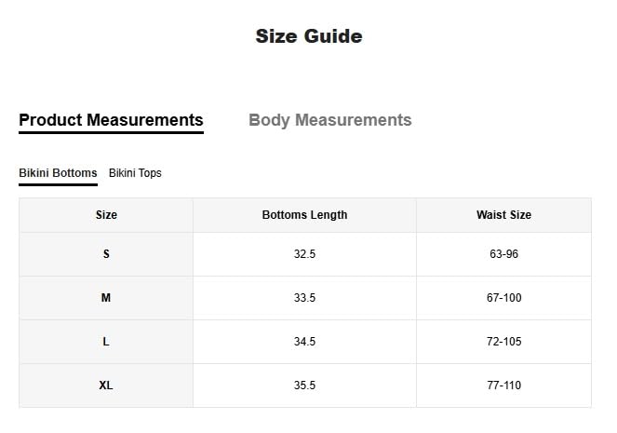Select the Bikini Bottoms sub-tab
This screenshot has height=433, width=617.
pos(58,173)
